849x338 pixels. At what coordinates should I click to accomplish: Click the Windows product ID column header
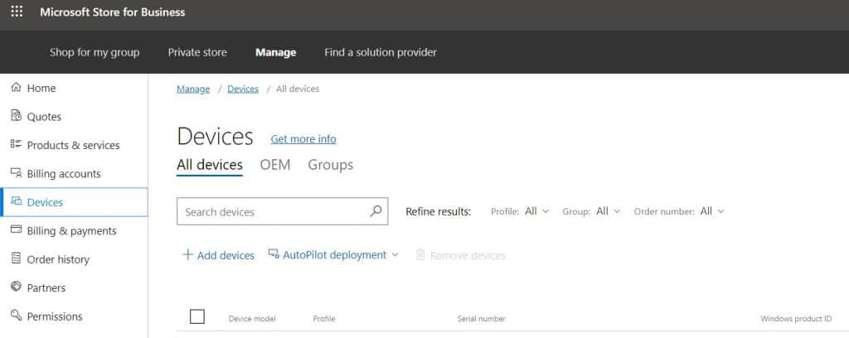pos(796,319)
